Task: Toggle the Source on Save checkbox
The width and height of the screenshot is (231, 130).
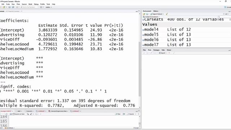Action: point(13,114)
